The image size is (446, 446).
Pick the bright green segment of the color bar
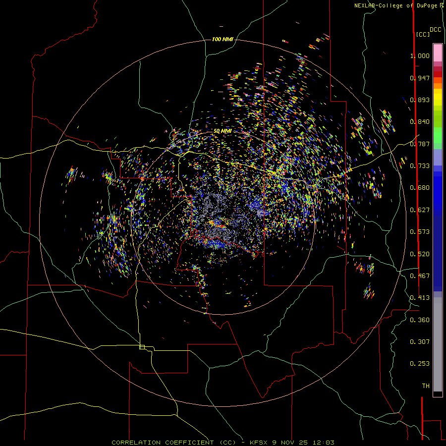tap(438, 135)
